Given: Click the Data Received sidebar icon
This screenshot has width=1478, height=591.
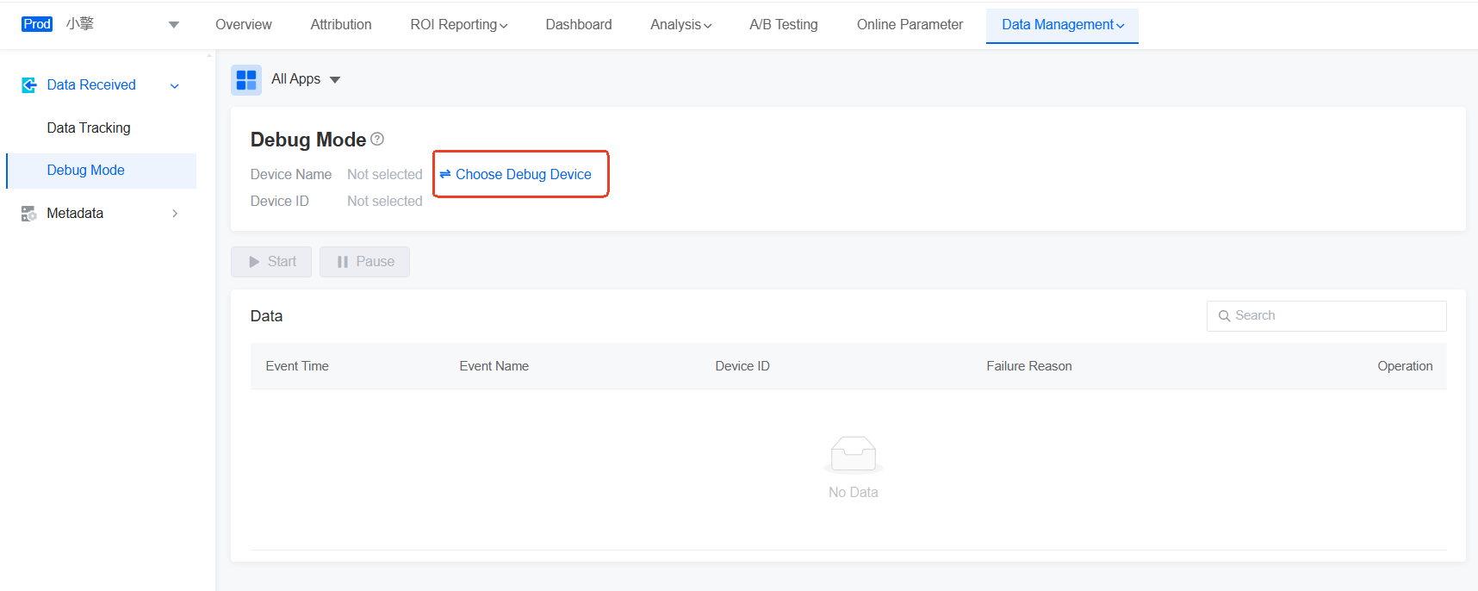Looking at the screenshot, I should click(x=29, y=85).
